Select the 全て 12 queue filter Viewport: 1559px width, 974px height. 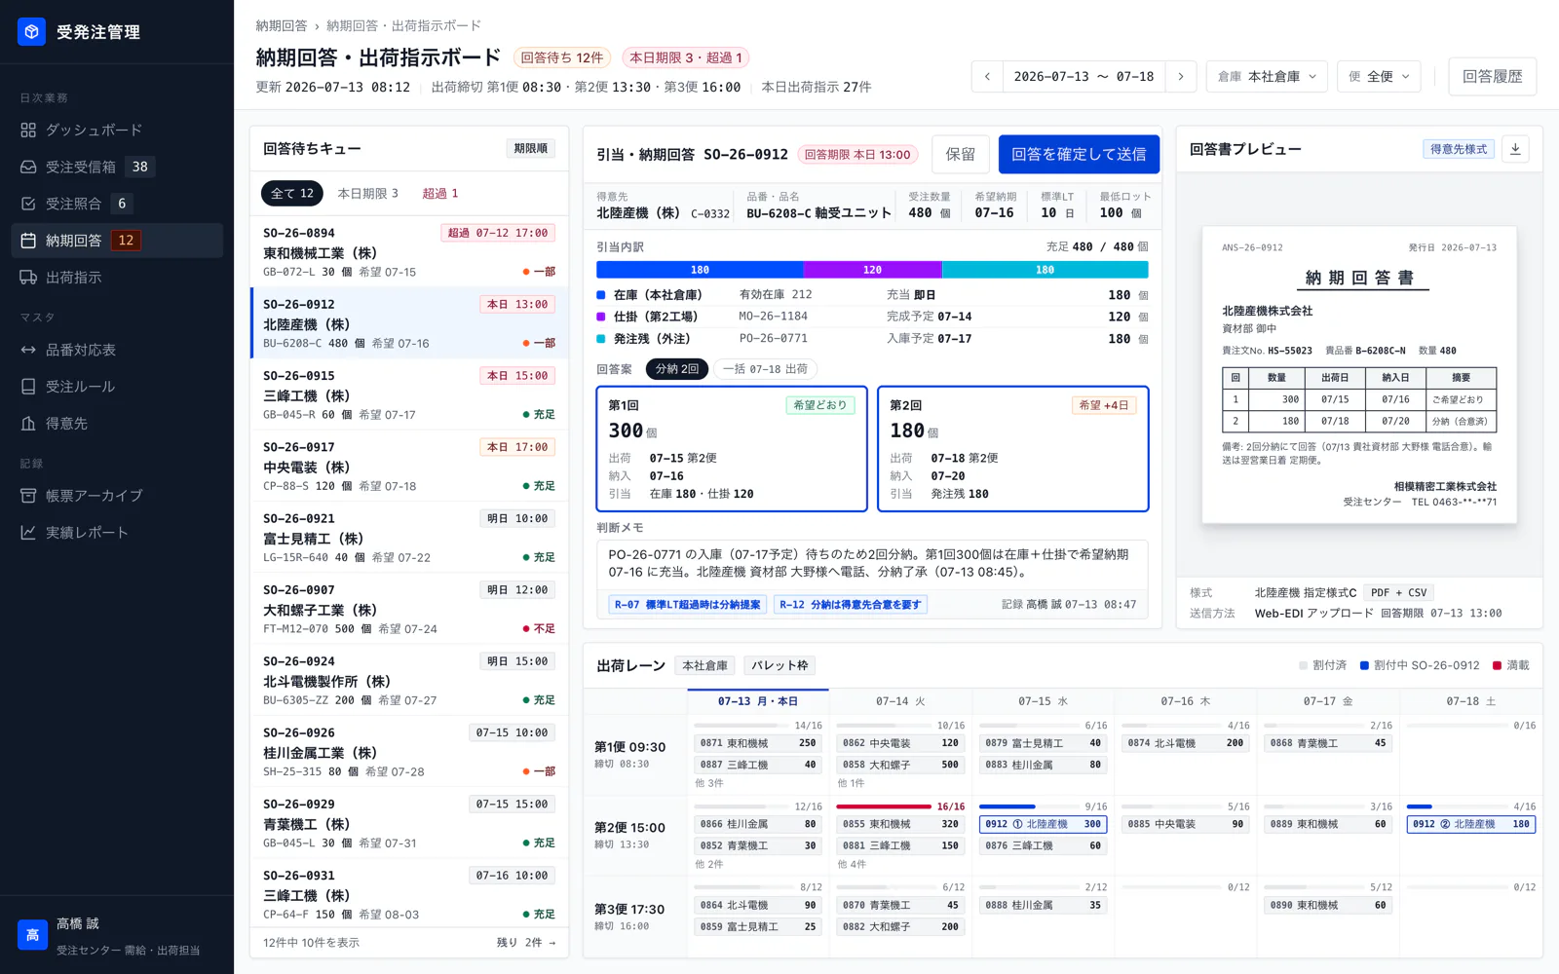[292, 193]
